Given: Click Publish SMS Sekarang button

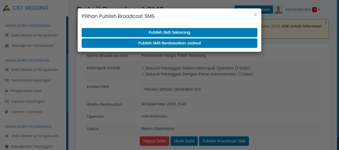Looking at the screenshot, I should pos(169,33).
